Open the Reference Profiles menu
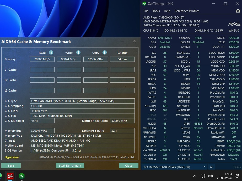This screenshot has width=242, height=181. pos(187,11)
